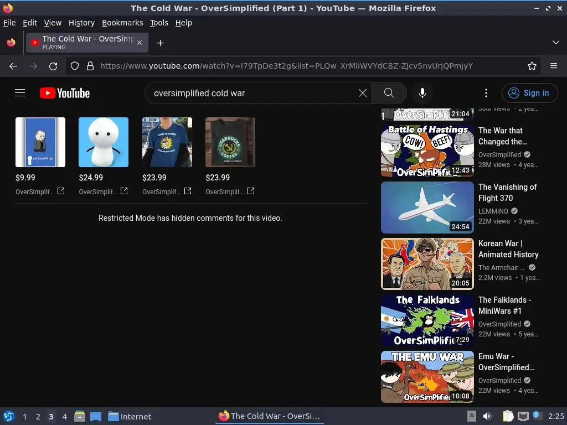Open the clipboard tray icon

pyautogui.click(x=508, y=416)
